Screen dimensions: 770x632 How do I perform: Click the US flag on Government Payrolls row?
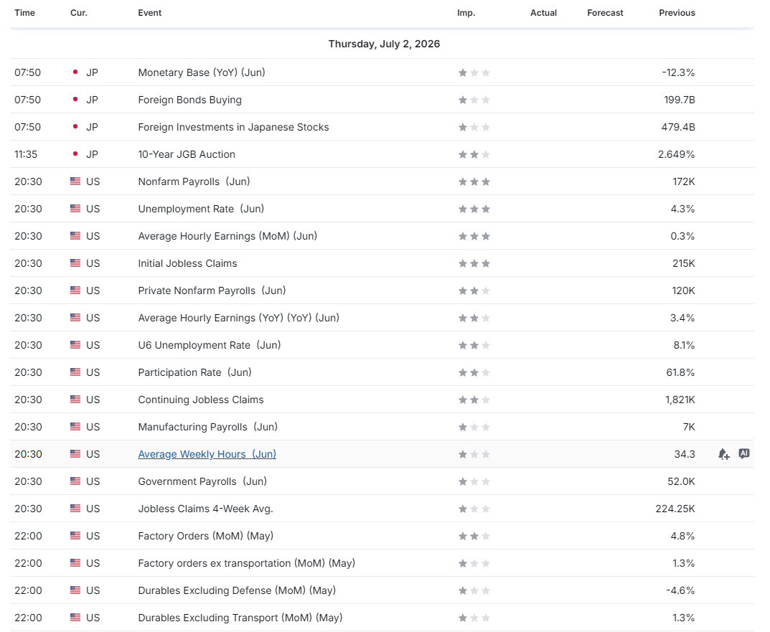point(75,481)
